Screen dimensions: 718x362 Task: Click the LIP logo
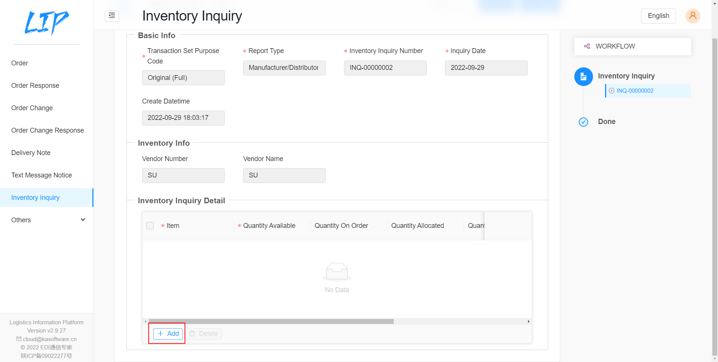pos(46,22)
